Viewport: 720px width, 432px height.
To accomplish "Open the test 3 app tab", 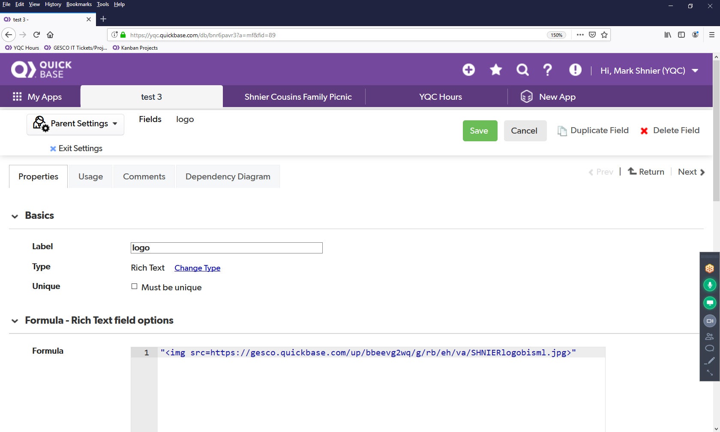I will point(151,97).
